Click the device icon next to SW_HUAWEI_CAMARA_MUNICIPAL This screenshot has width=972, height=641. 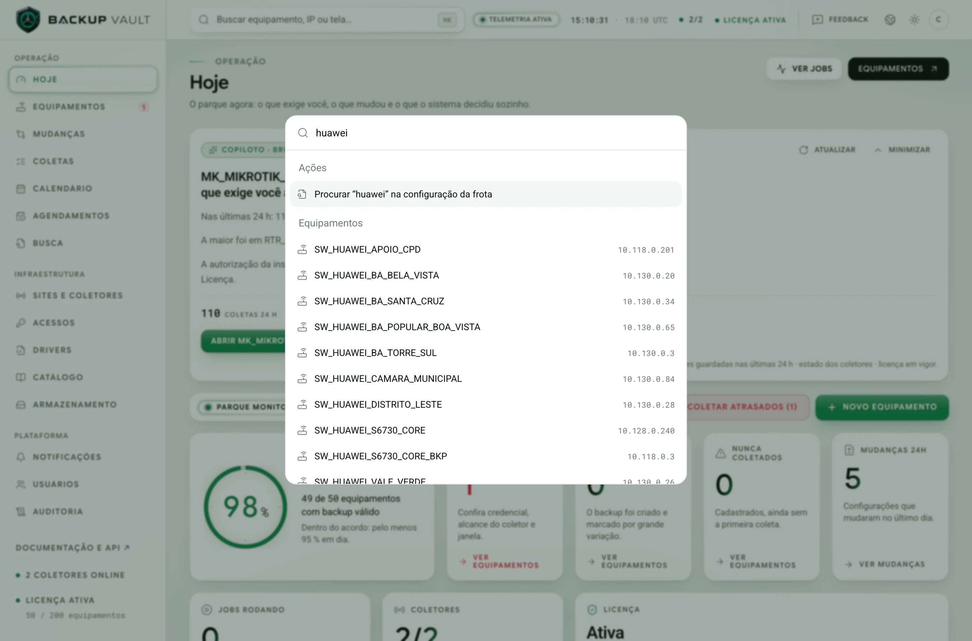point(302,379)
